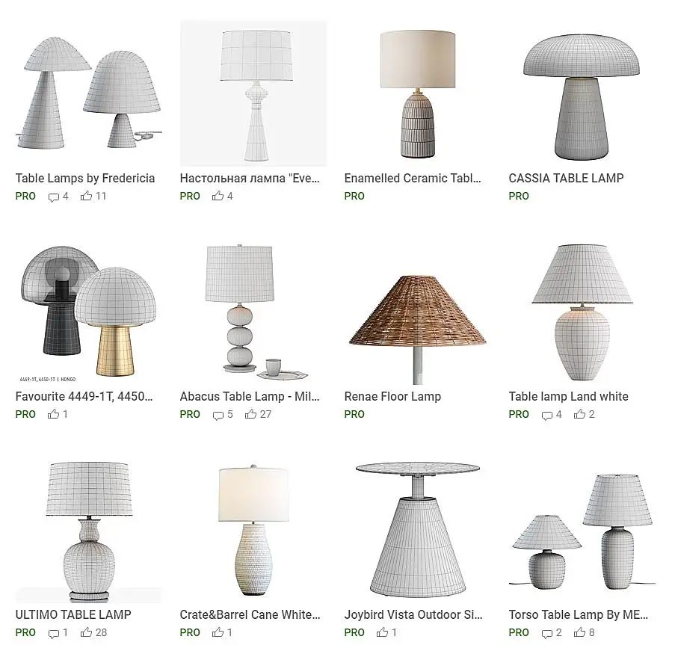Open comments icon for Table Lamps by Fredericia
The width and height of the screenshot is (675, 645).
point(53,197)
